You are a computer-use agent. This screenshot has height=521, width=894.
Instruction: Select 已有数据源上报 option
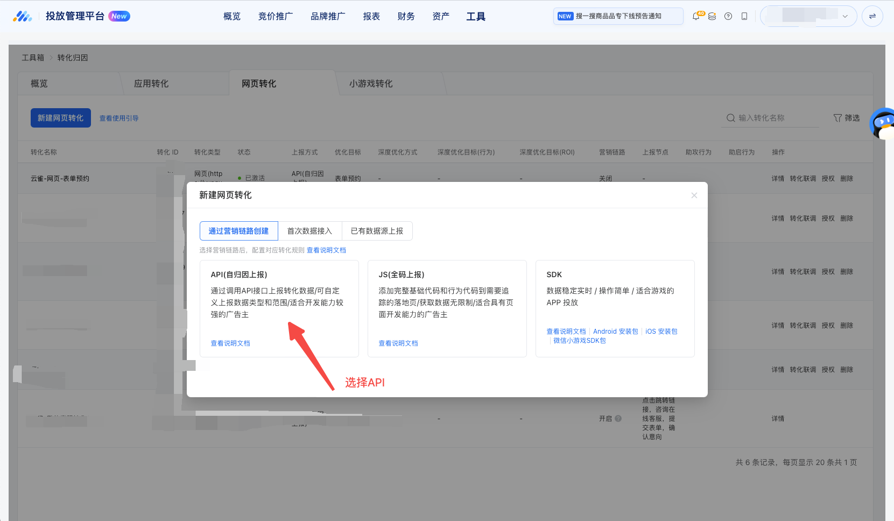(377, 231)
